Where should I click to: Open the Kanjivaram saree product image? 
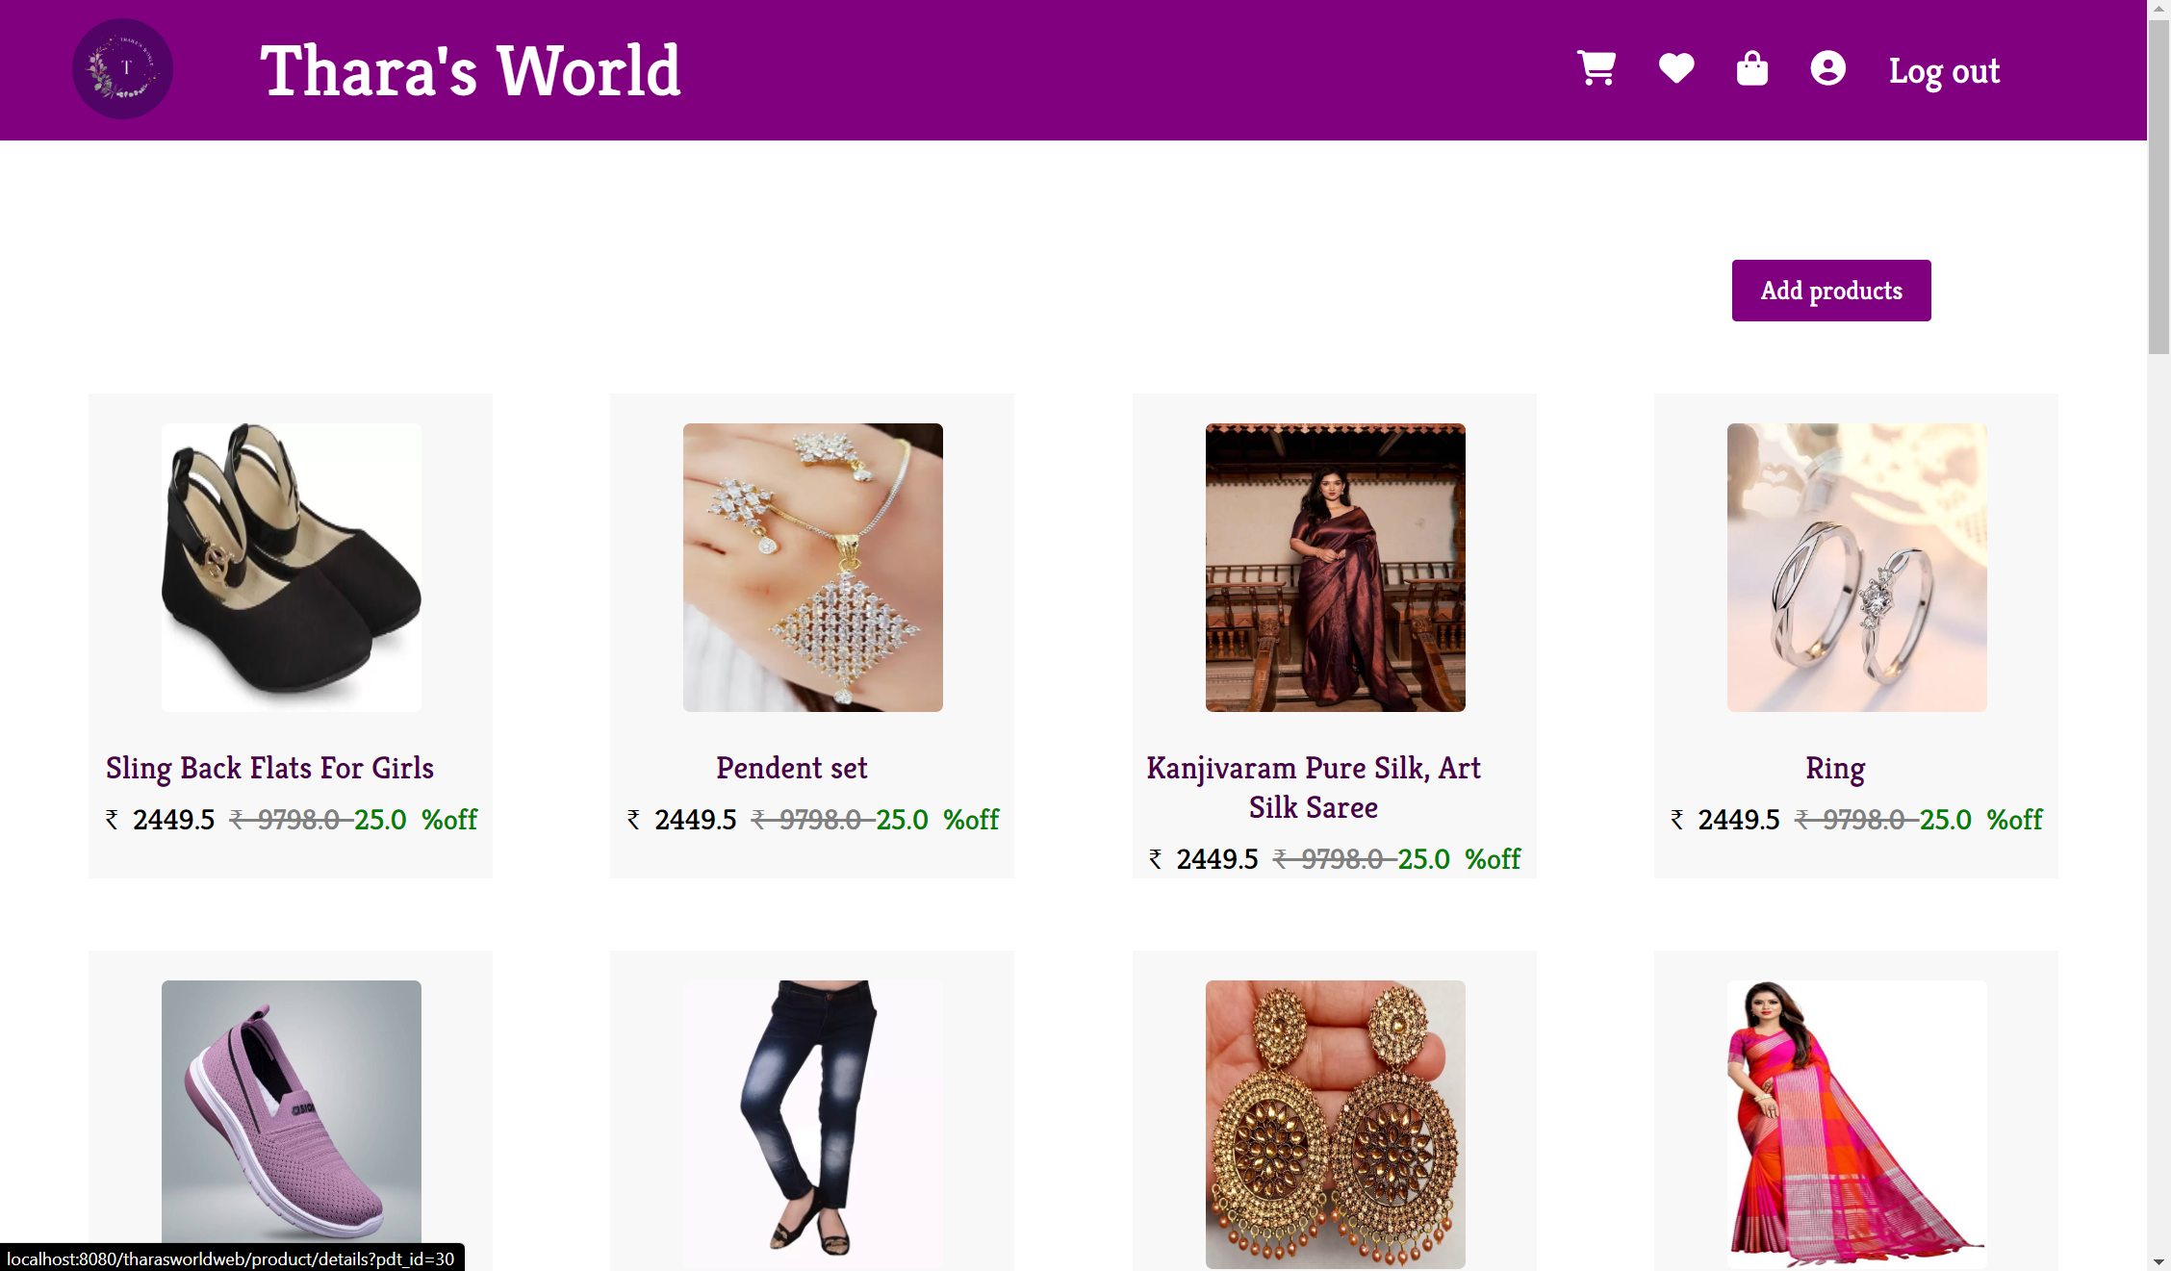point(1336,568)
